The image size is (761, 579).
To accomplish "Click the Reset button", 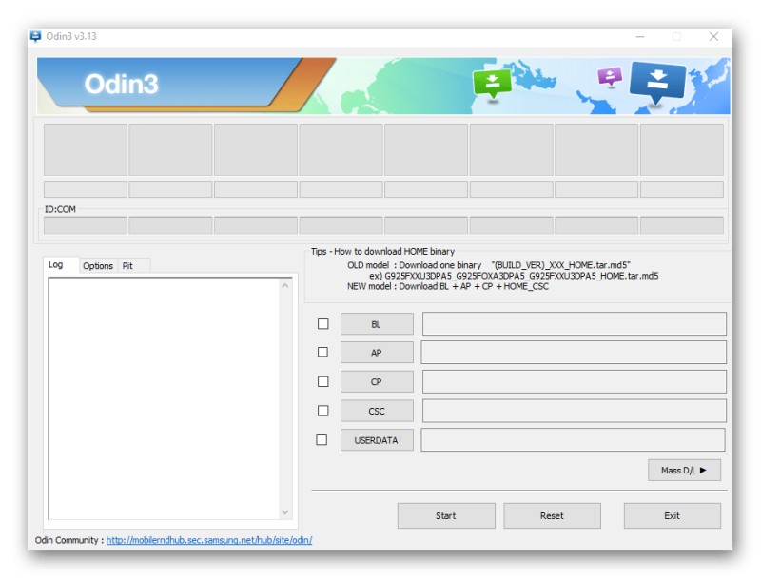I will point(553,515).
